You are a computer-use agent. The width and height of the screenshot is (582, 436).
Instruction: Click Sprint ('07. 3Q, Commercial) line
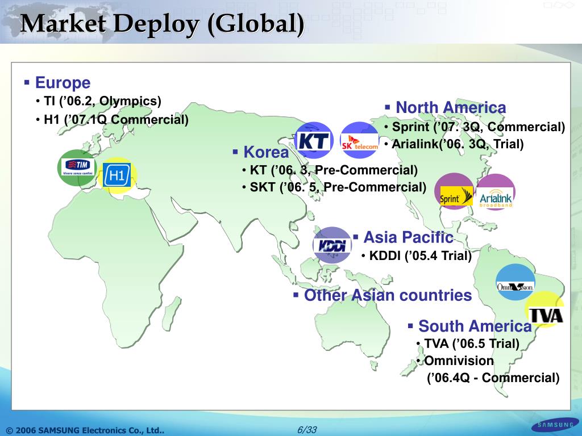click(x=479, y=127)
